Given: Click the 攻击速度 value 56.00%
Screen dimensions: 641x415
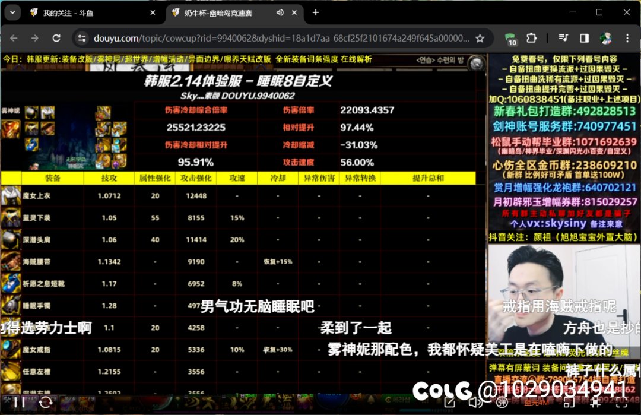Looking at the screenshot, I should [x=357, y=162].
